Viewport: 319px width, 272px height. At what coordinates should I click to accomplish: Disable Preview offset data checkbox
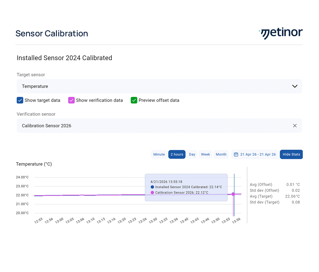click(134, 100)
